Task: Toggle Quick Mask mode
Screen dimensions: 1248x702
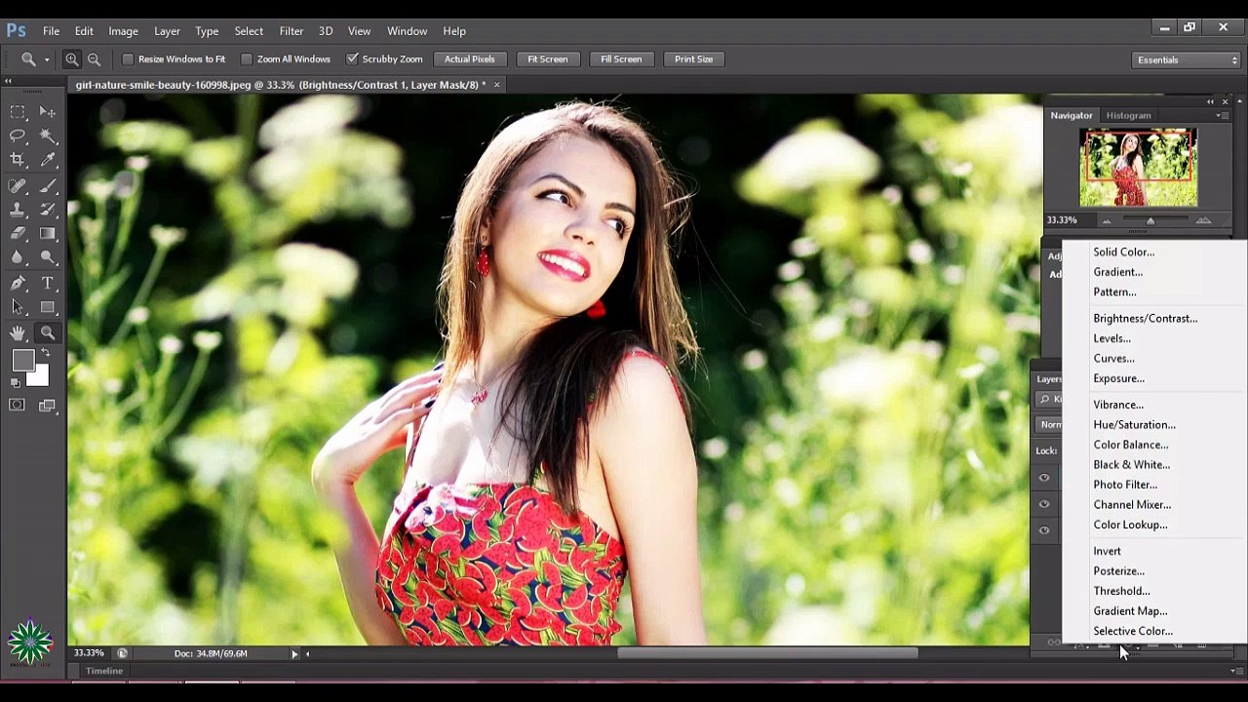Action: [x=18, y=405]
